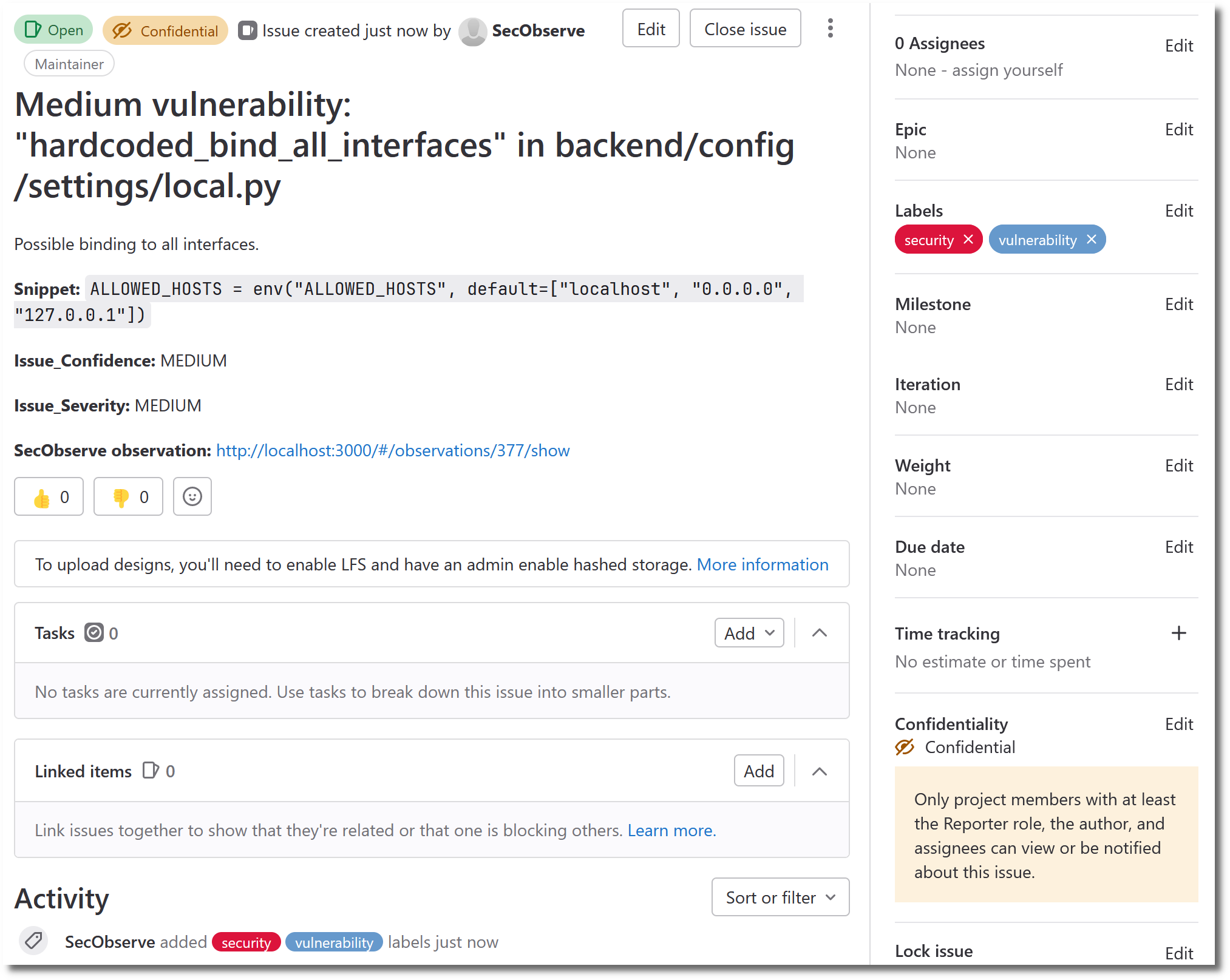Open the more actions ellipsis menu
1230x980 pixels.
pos(831,29)
